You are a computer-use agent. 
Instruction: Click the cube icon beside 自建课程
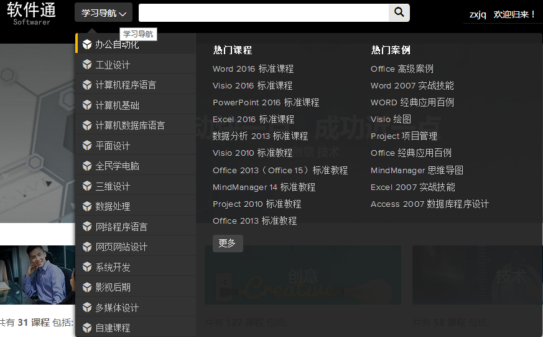(87, 328)
